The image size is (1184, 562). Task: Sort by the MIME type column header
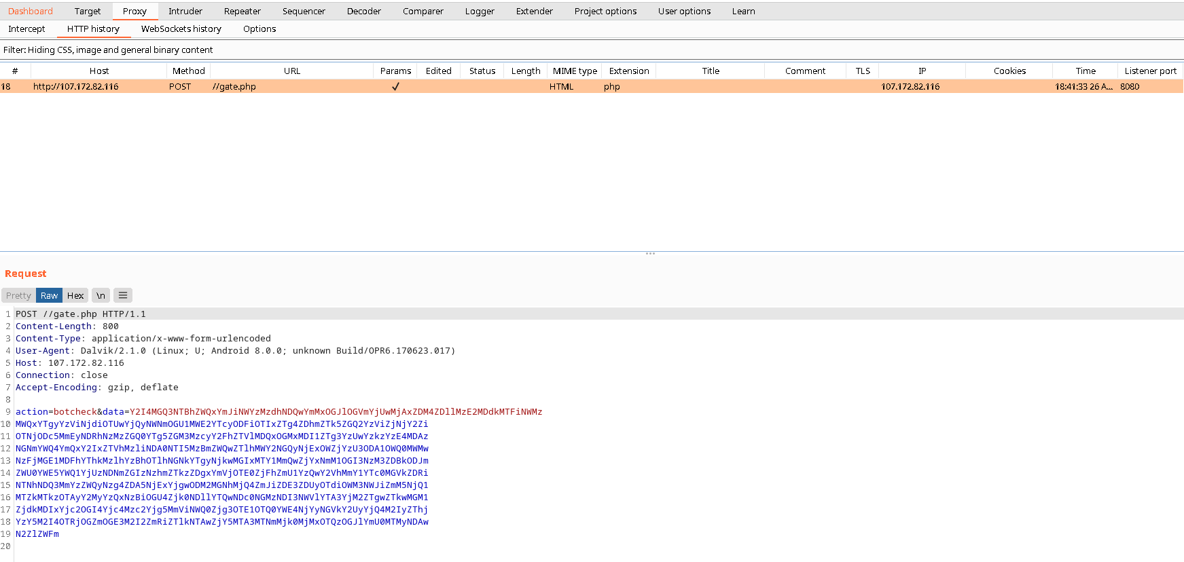(575, 71)
